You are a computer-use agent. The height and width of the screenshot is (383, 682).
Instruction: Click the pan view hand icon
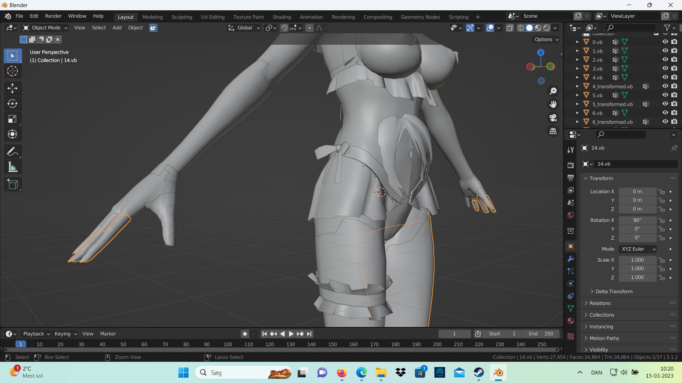553,104
